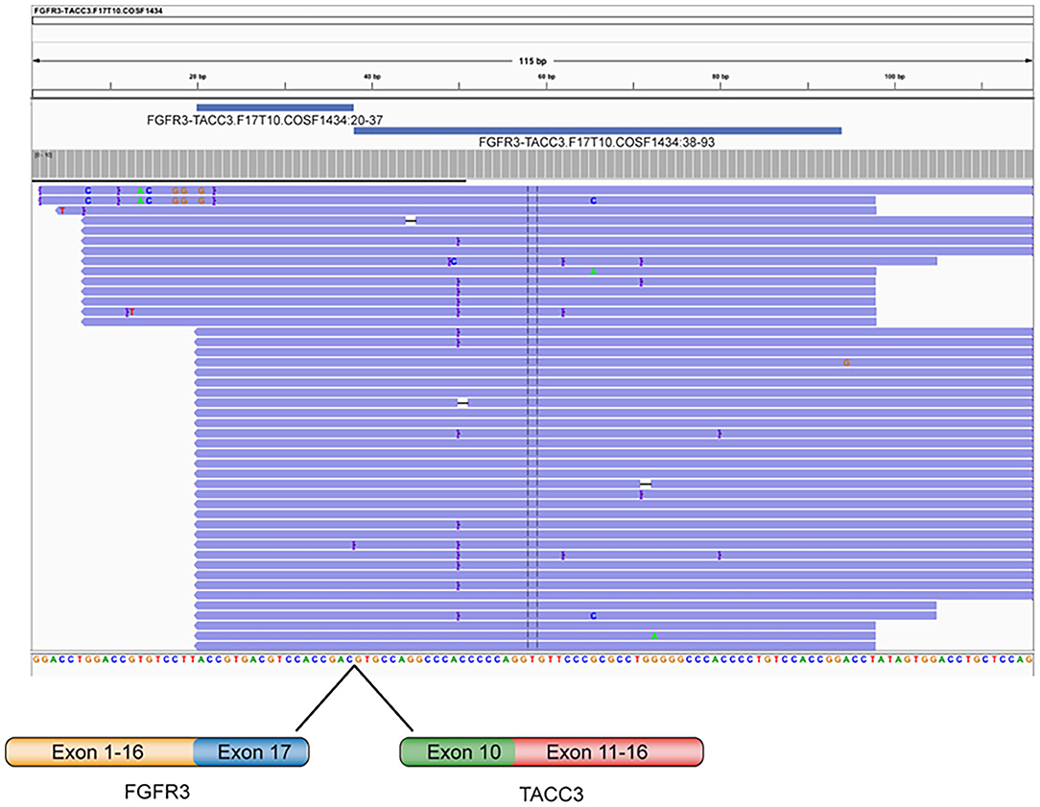Select the red Exon 11-16 block
Screen dimensions: 1040x807
click(609, 752)
